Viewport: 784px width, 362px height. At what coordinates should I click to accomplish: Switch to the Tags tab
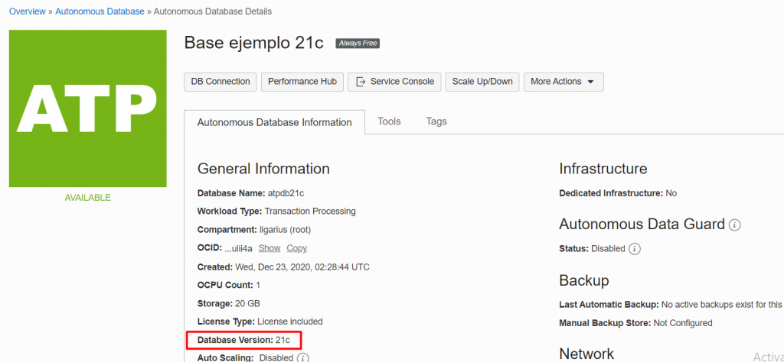pos(436,121)
